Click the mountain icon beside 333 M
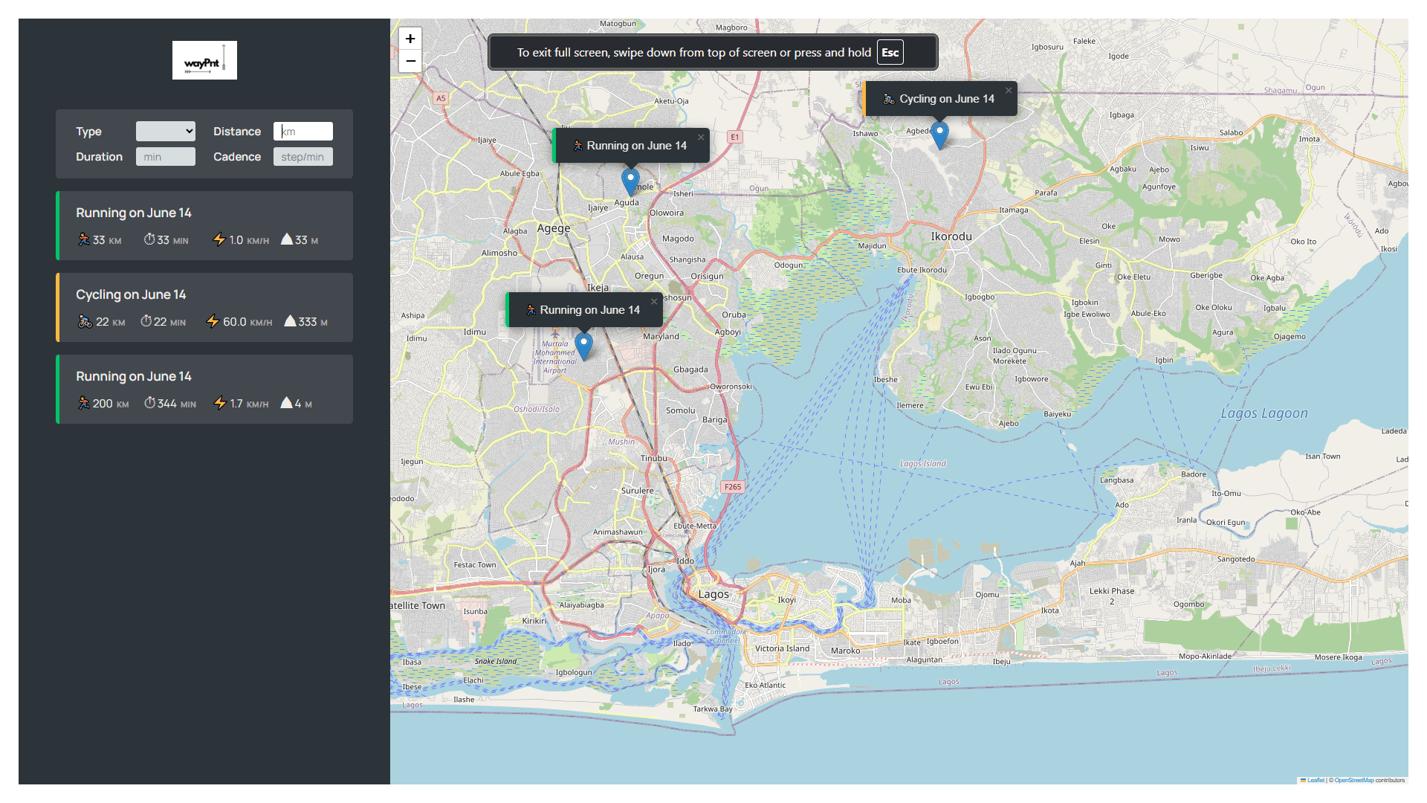The width and height of the screenshot is (1427, 803). [290, 321]
